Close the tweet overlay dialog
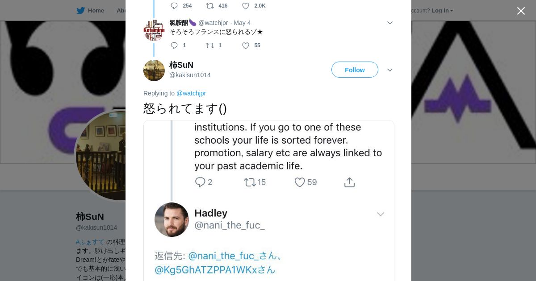The image size is (536, 281). click(x=521, y=11)
